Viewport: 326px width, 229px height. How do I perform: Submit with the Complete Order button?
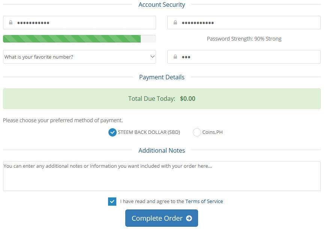[x=162, y=218]
